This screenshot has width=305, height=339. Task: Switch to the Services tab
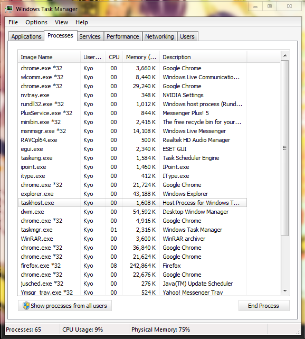point(90,36)
